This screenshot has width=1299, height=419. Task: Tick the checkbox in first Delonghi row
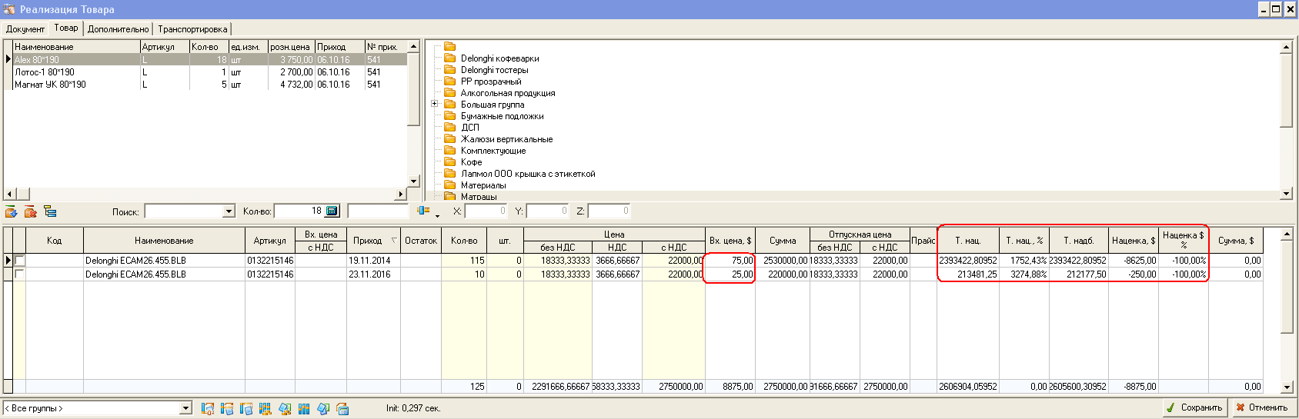(x=20, y=261)
